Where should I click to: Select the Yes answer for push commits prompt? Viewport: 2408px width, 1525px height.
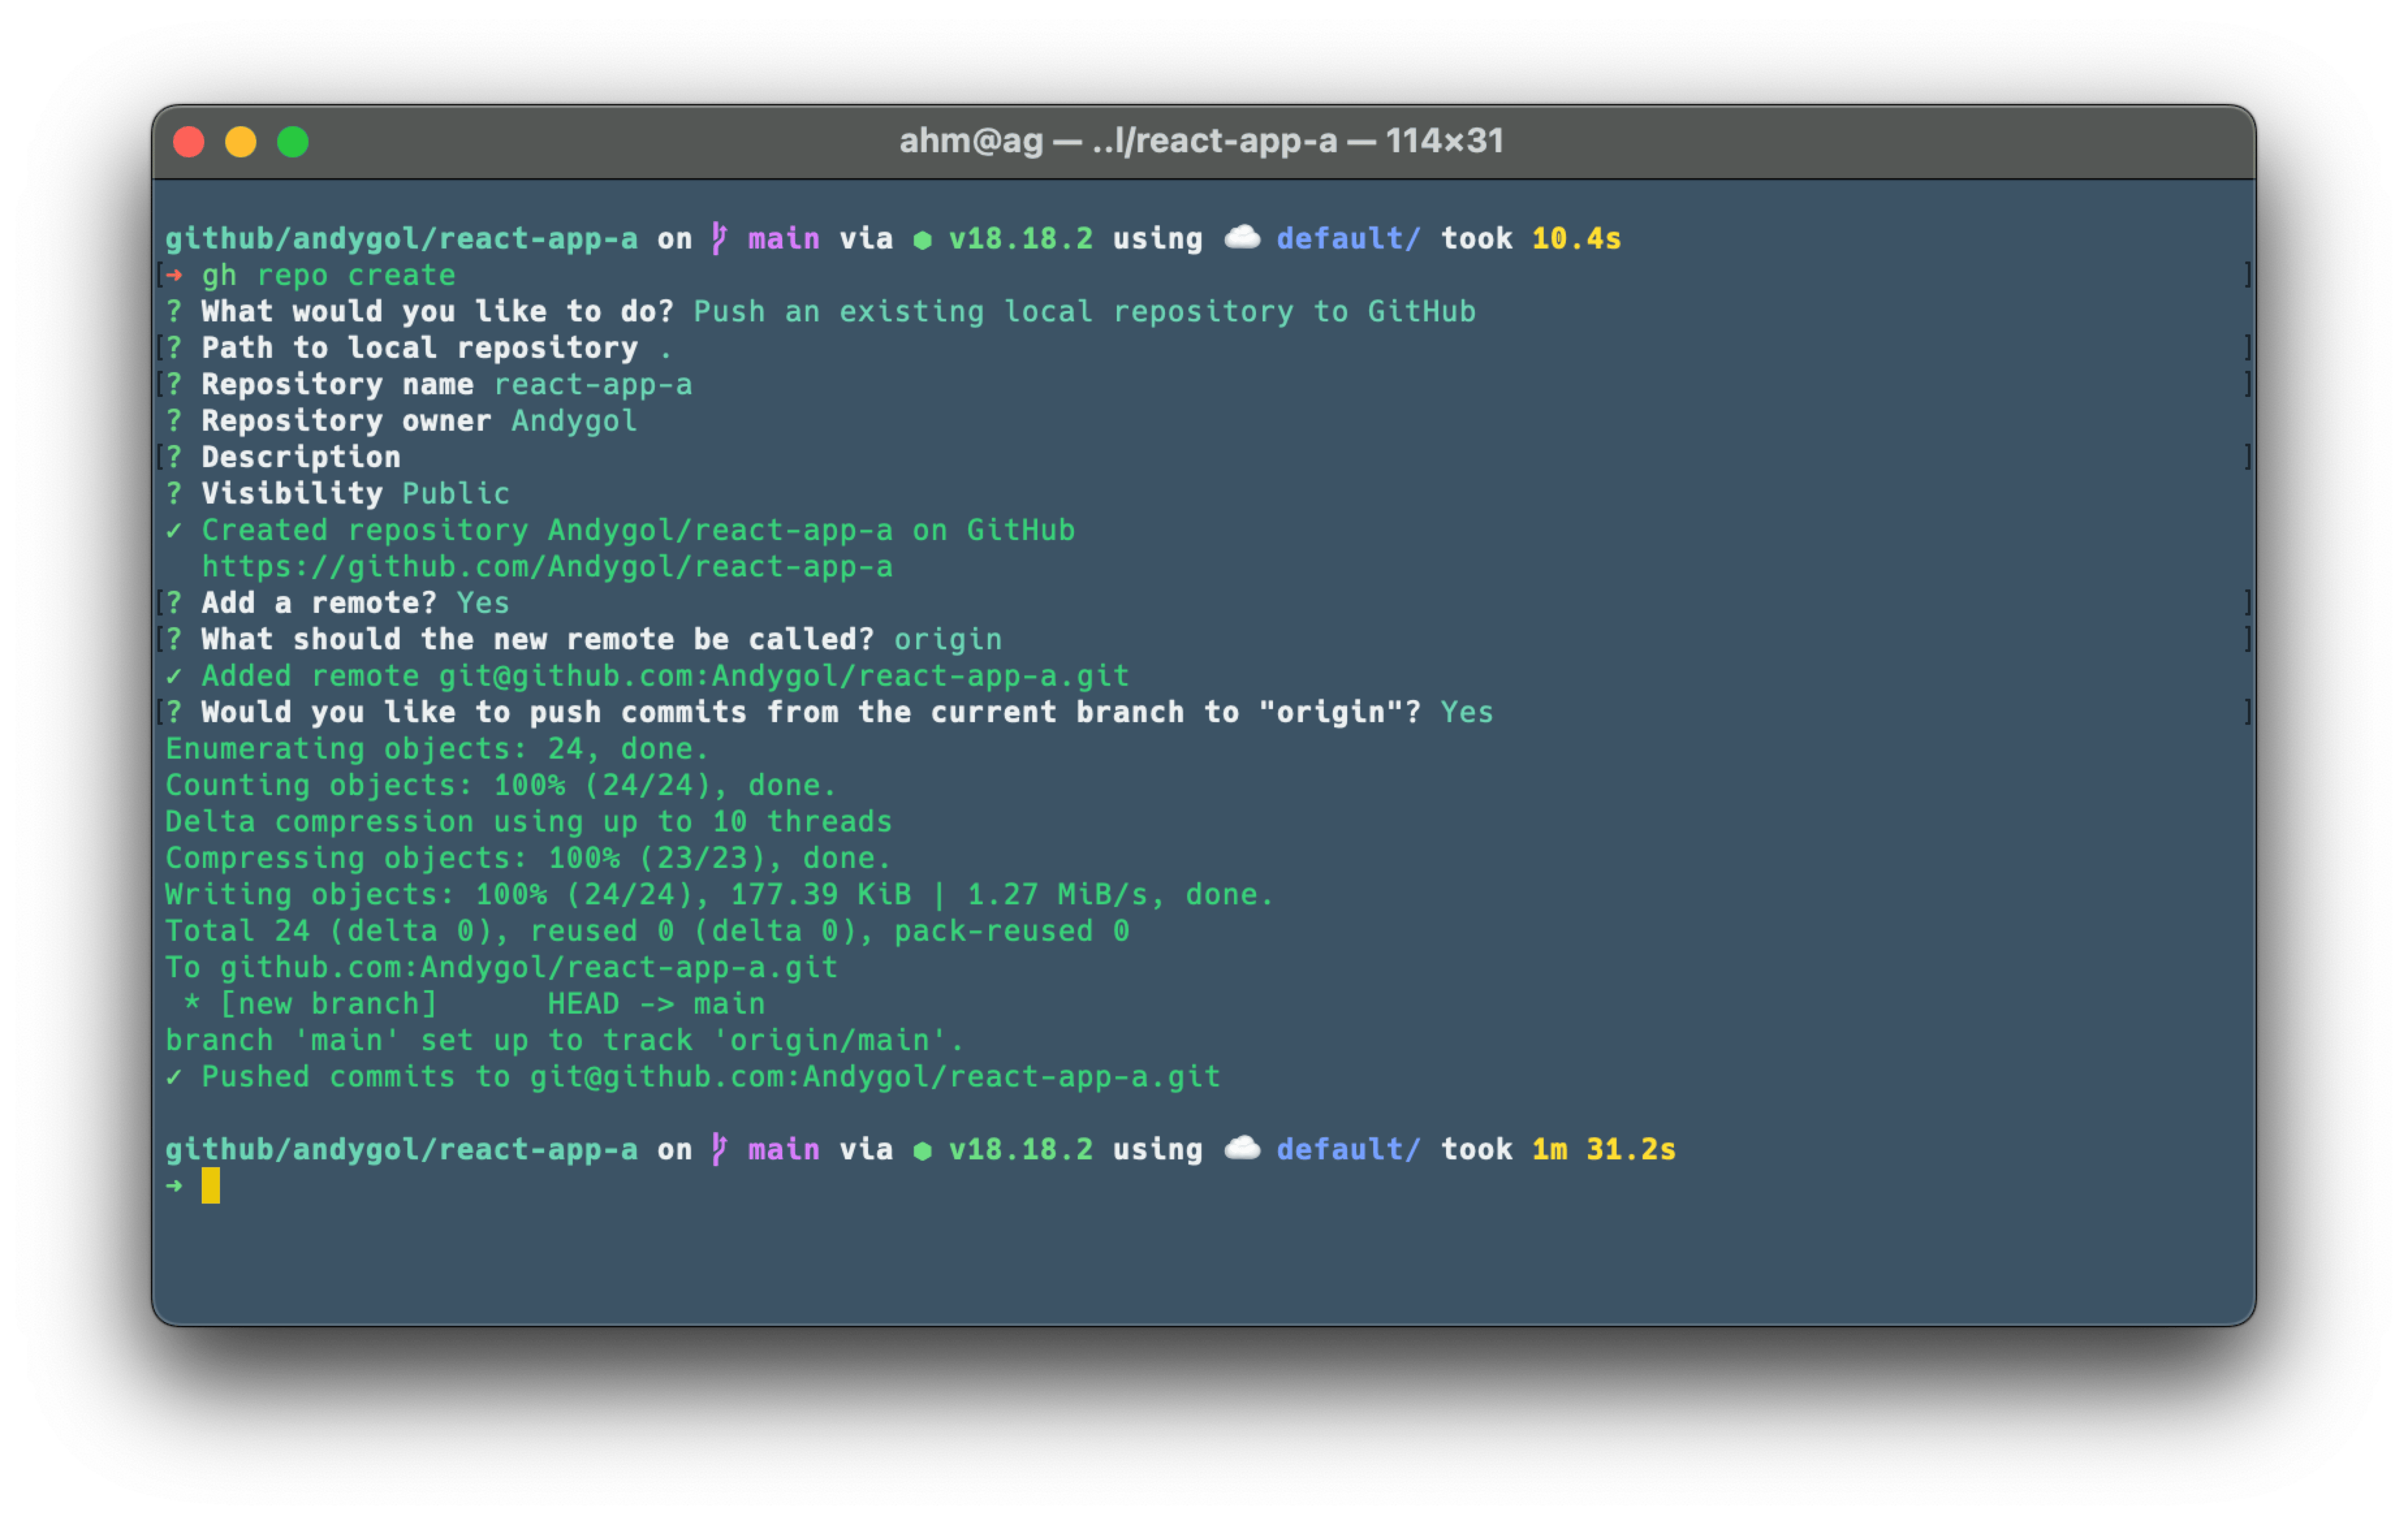click(x=1466, y=712)
